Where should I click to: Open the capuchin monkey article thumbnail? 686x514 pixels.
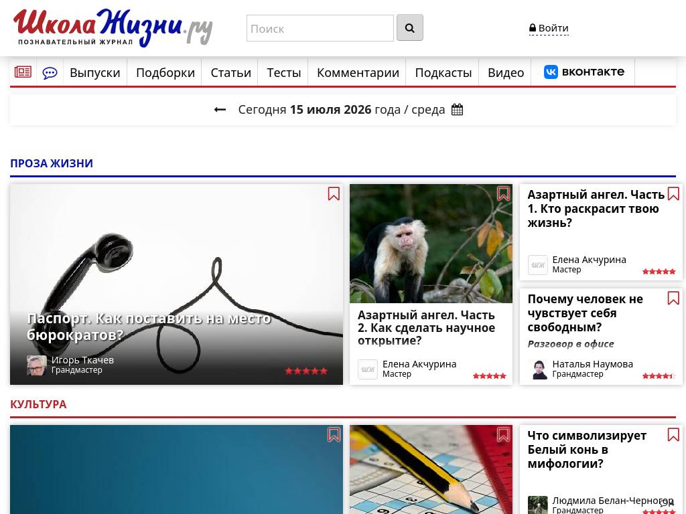pyautogui.click(x=431, y=244)
